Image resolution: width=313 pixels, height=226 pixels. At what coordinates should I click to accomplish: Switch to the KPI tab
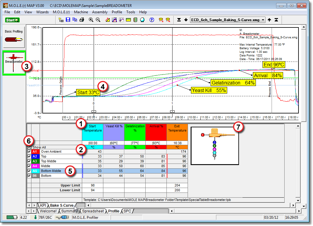point(43,205)
